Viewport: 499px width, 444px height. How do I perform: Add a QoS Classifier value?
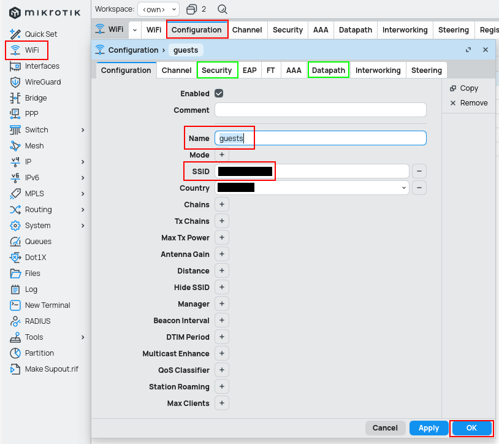coord(222,370)
